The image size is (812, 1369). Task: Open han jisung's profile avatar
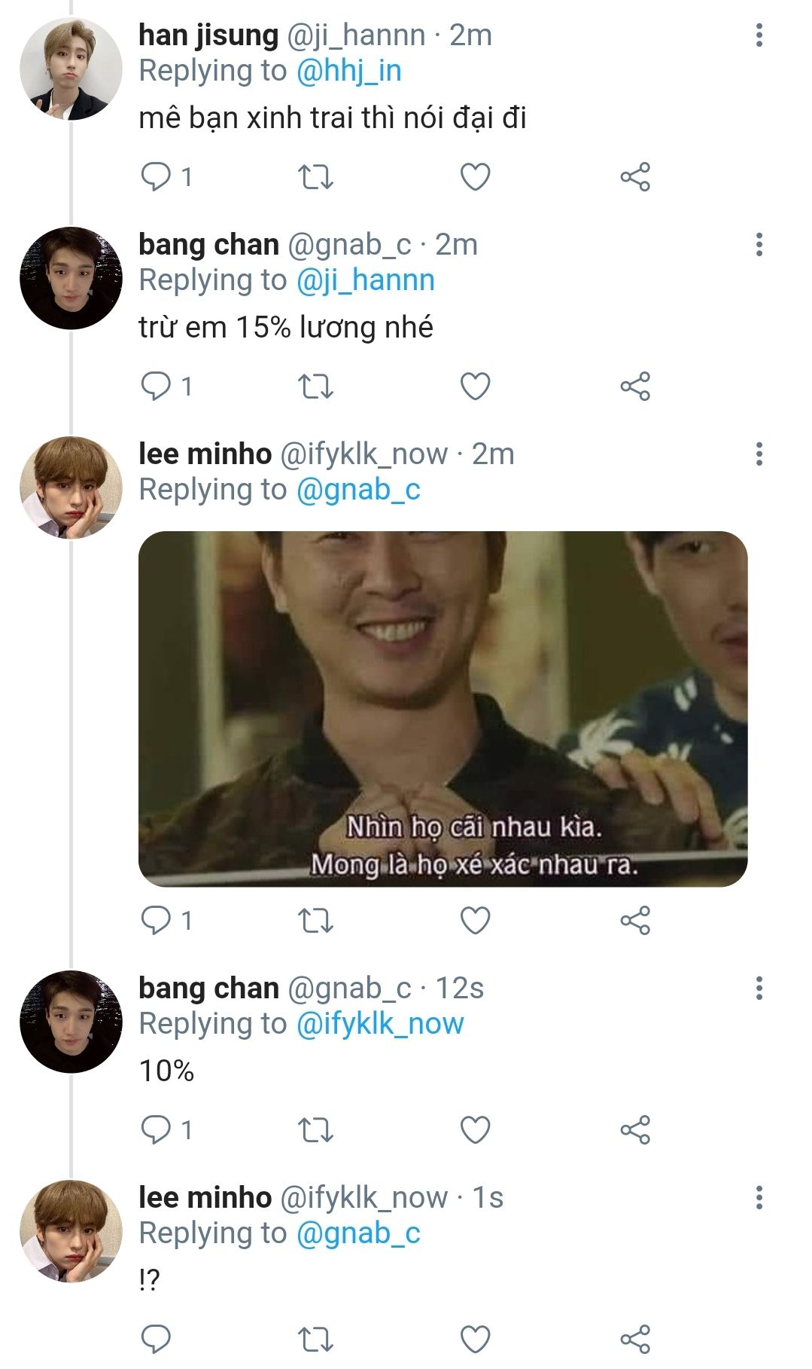click(71, 69)
